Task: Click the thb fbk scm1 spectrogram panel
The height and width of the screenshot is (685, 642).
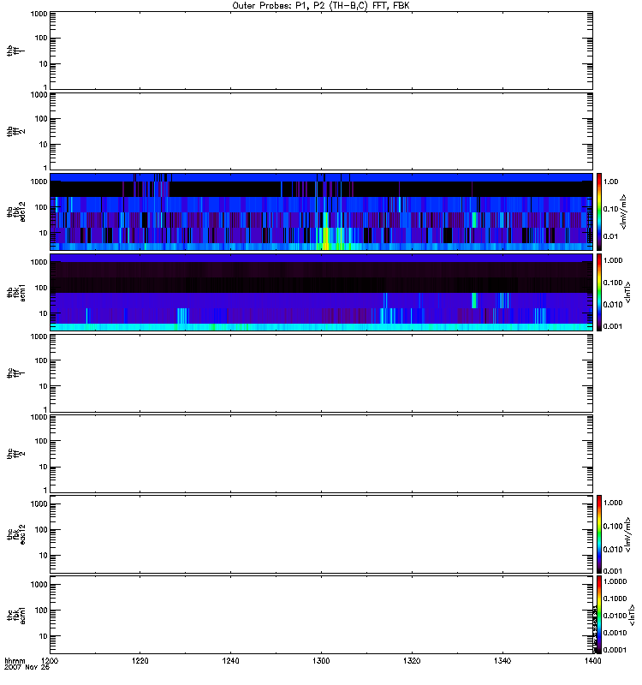Action: point(320,292)
